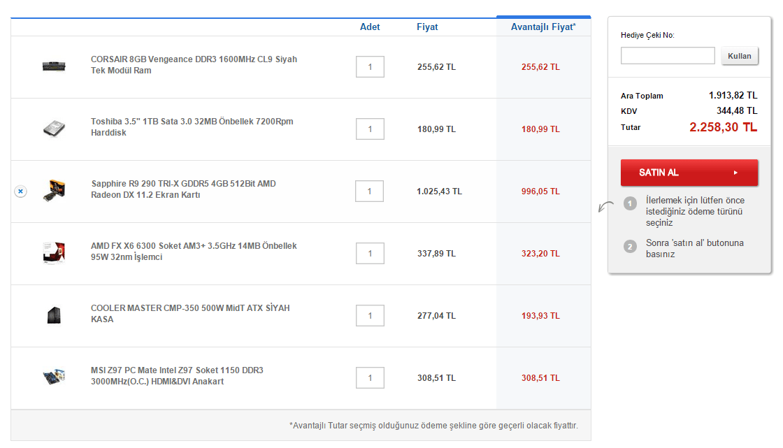Select the Sapphire R9 290 quantity box

pyautogui.click(x=370, y=191)
